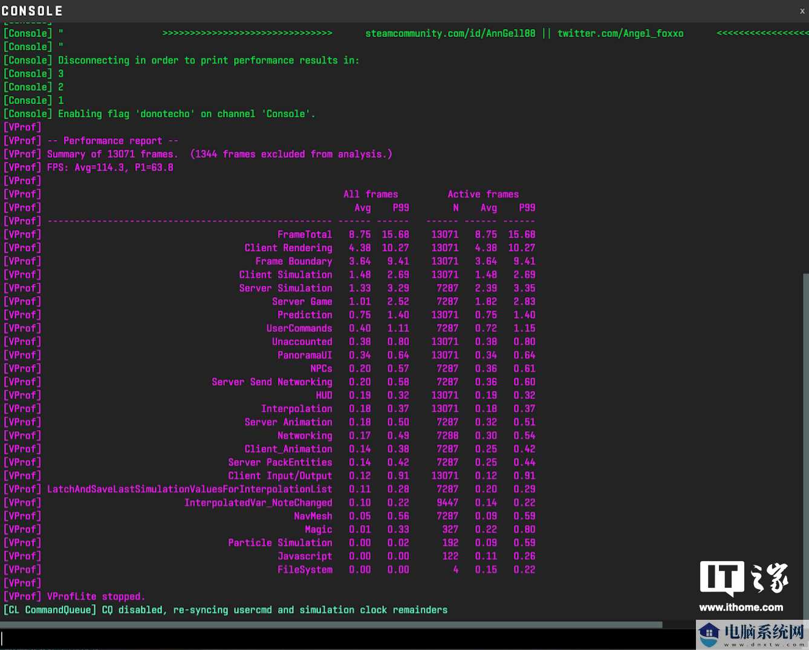Click the PanoramaUI row label
The height and width of the screenshot is (650, 809).
coord(305,355)
